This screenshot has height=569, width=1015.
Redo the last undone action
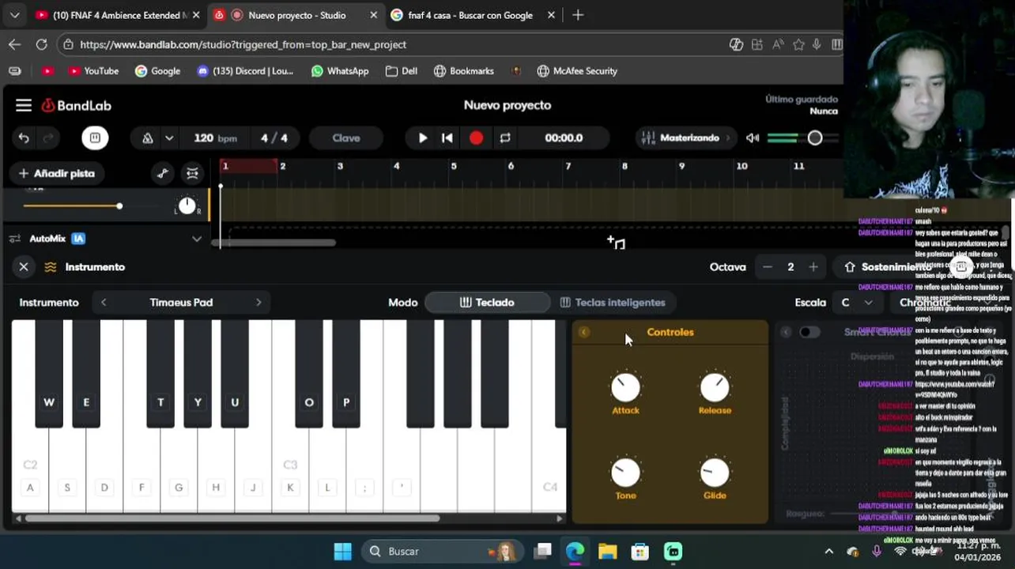[x=48, y=138]
